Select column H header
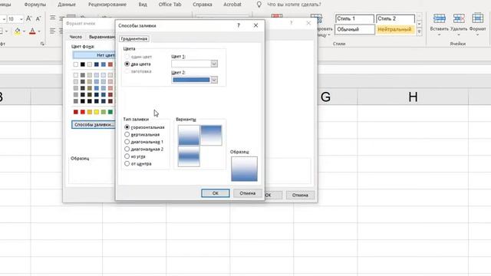491x276 pixels. (413, 97)
